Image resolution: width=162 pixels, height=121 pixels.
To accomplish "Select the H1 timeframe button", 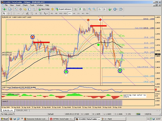I will tap(69, 13).
